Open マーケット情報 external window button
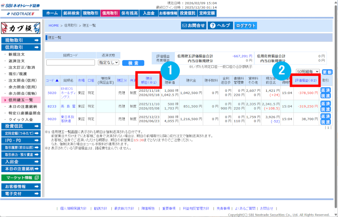338x217 pixels. 21,178
